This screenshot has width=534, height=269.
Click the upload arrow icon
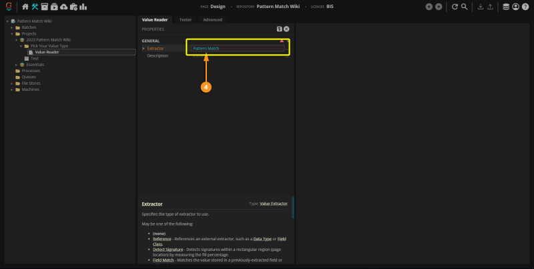490,7
